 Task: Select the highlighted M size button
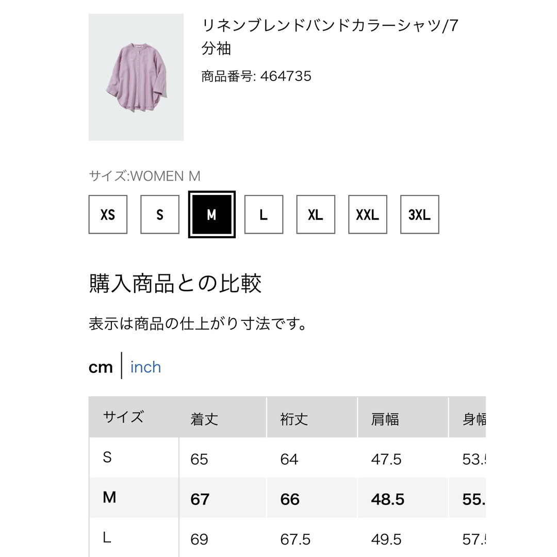tap(212, 214)
